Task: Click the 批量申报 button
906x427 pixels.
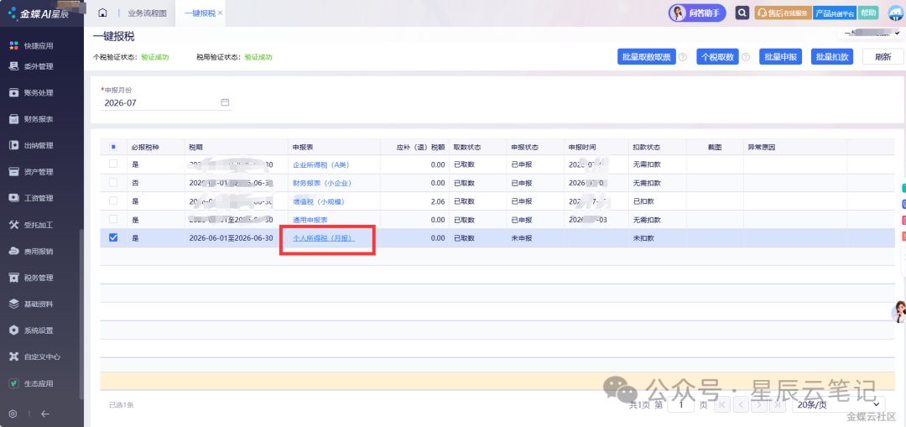Action: pyautogui.click(x=781, y=56)
